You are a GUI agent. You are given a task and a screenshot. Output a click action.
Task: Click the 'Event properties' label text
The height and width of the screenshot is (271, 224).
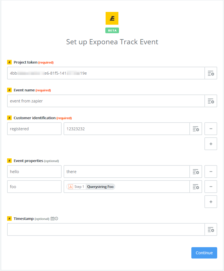click(x=28, y=161)
